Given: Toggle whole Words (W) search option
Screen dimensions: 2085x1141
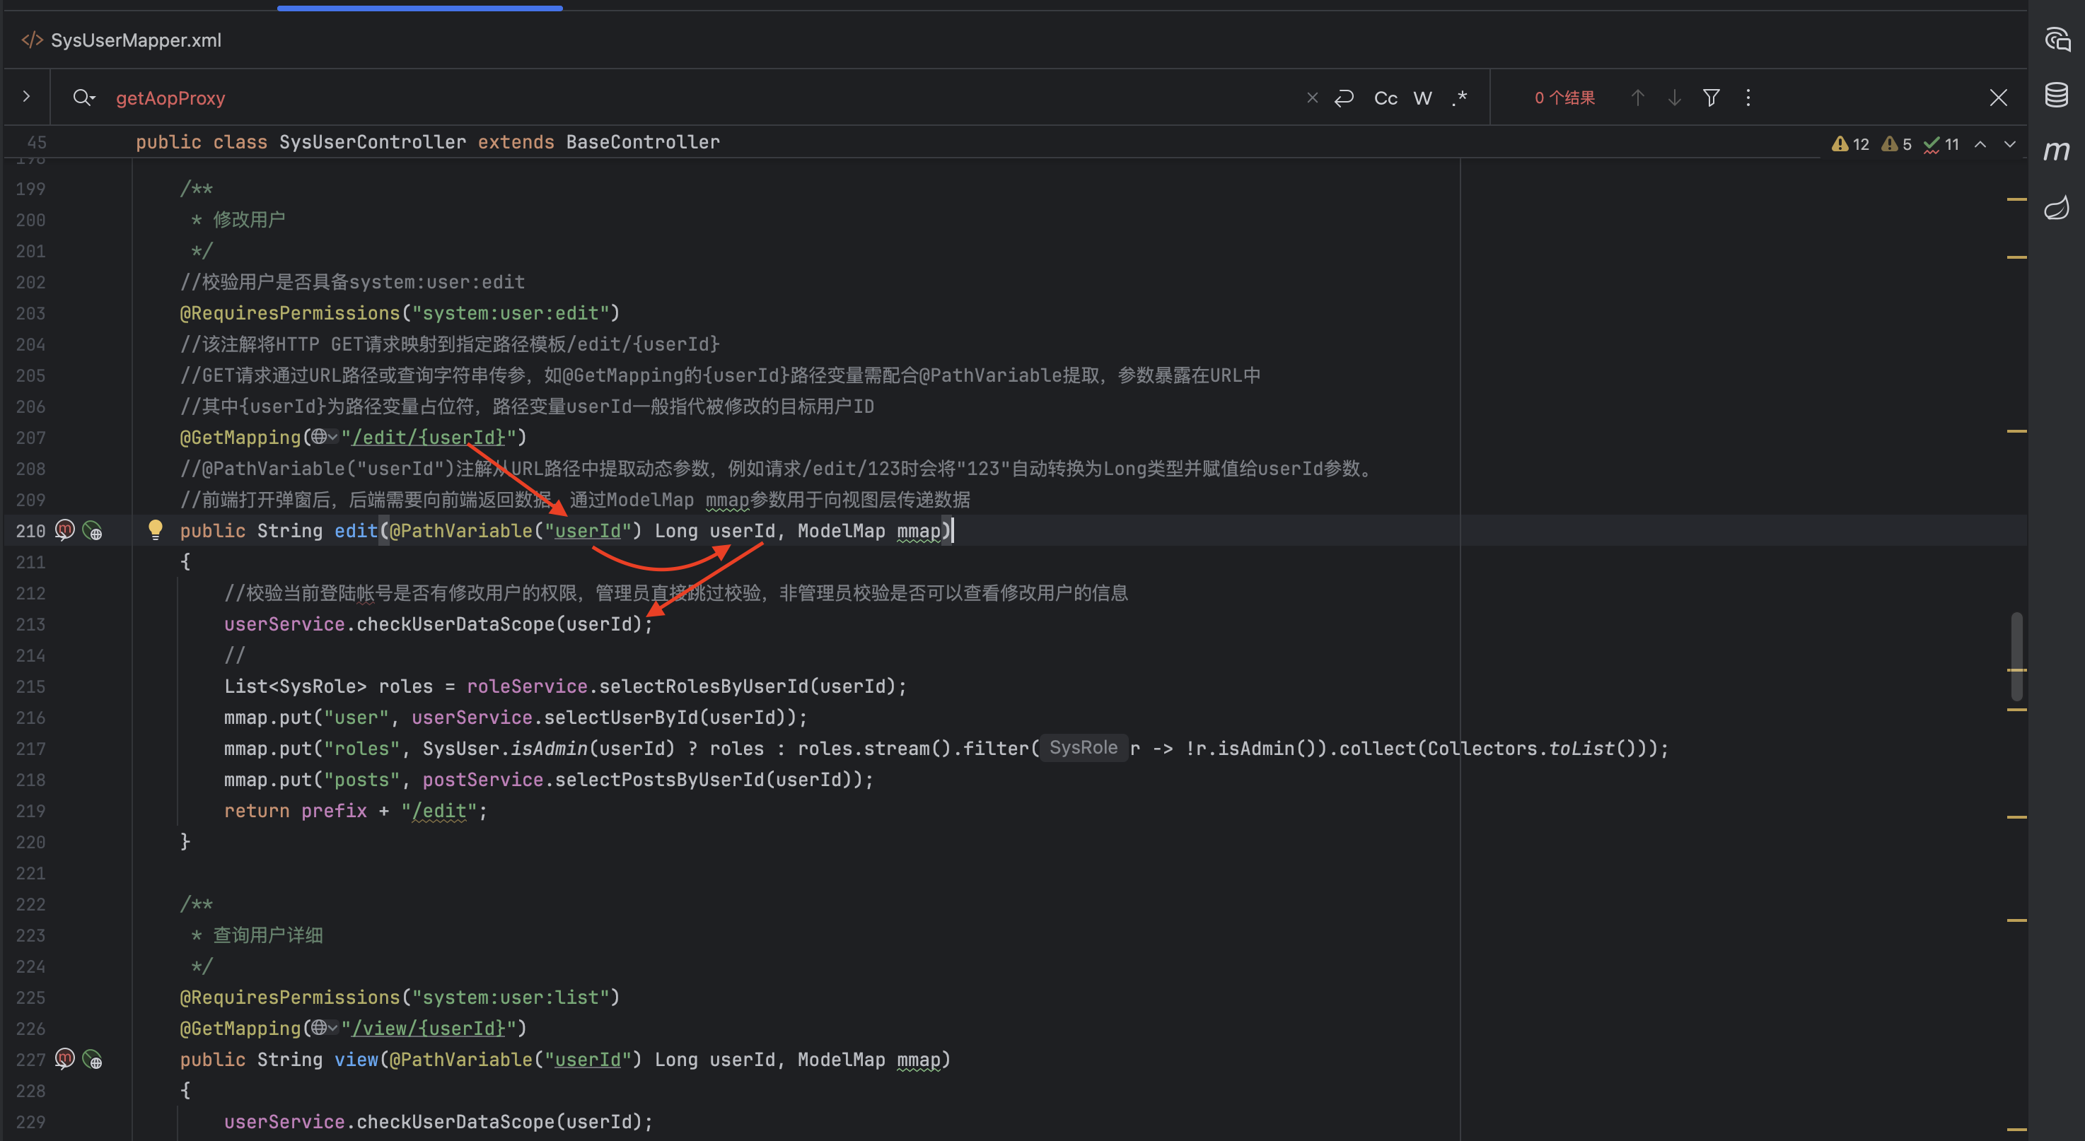Looking at the screenshot, I should 1422,98.
